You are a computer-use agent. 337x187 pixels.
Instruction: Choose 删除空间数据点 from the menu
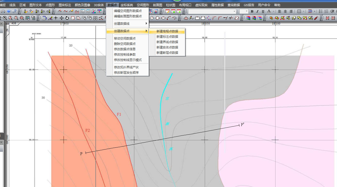pyautogui.click(x=128, y=44)
